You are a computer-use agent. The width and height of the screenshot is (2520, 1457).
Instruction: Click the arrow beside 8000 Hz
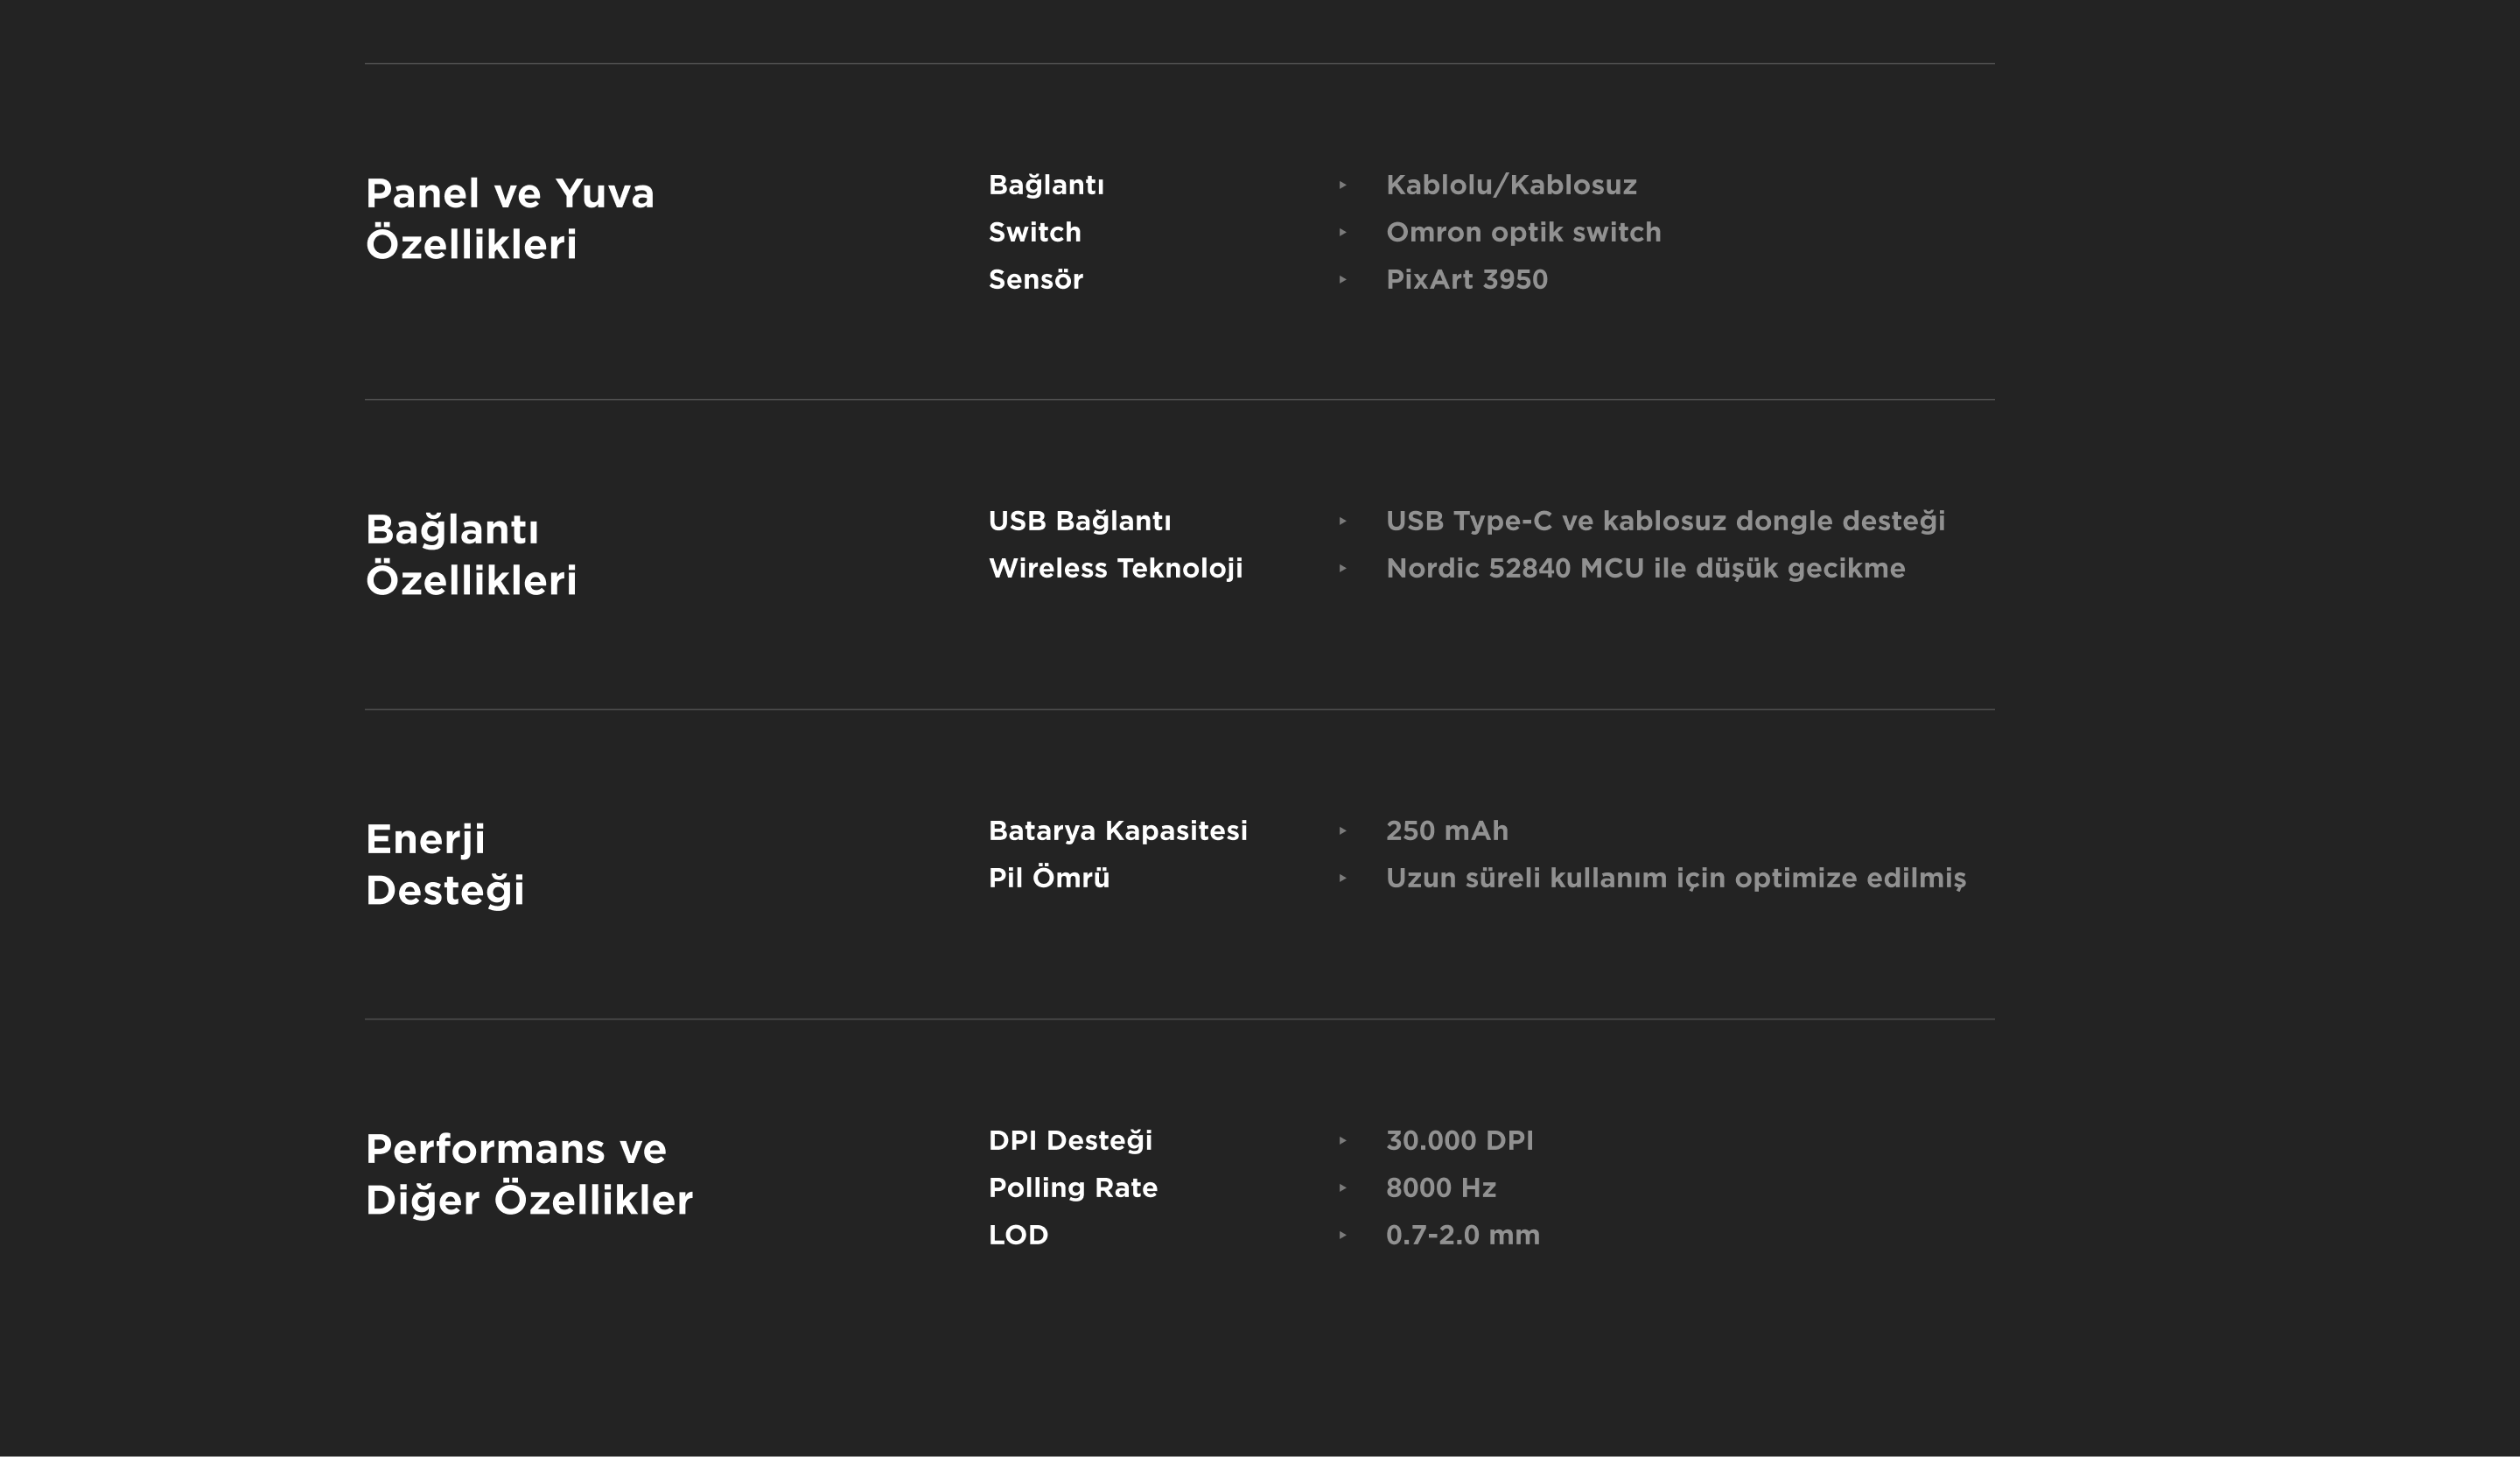tap(1342, 1188)
